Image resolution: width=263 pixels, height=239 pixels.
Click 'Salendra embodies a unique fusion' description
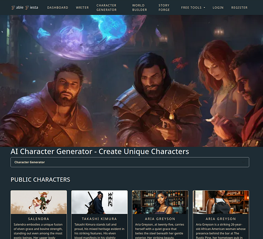pos(38,231)
